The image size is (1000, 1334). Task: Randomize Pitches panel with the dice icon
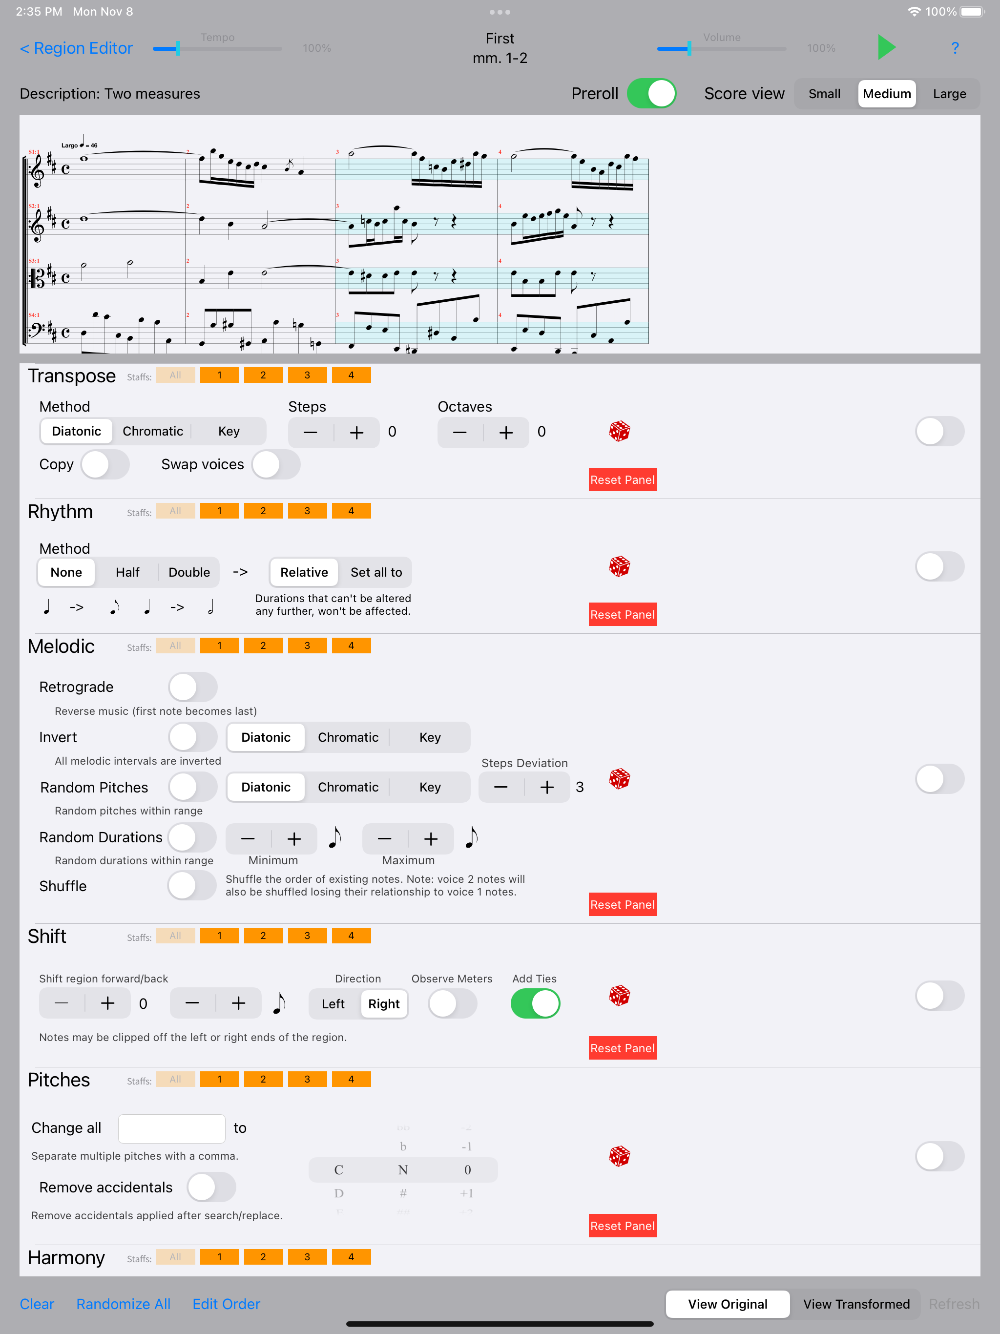point(620,1156)
